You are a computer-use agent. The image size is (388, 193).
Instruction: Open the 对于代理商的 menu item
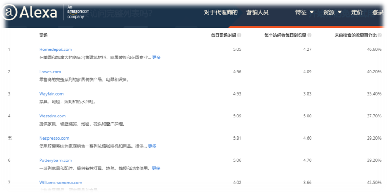[221, 13]
